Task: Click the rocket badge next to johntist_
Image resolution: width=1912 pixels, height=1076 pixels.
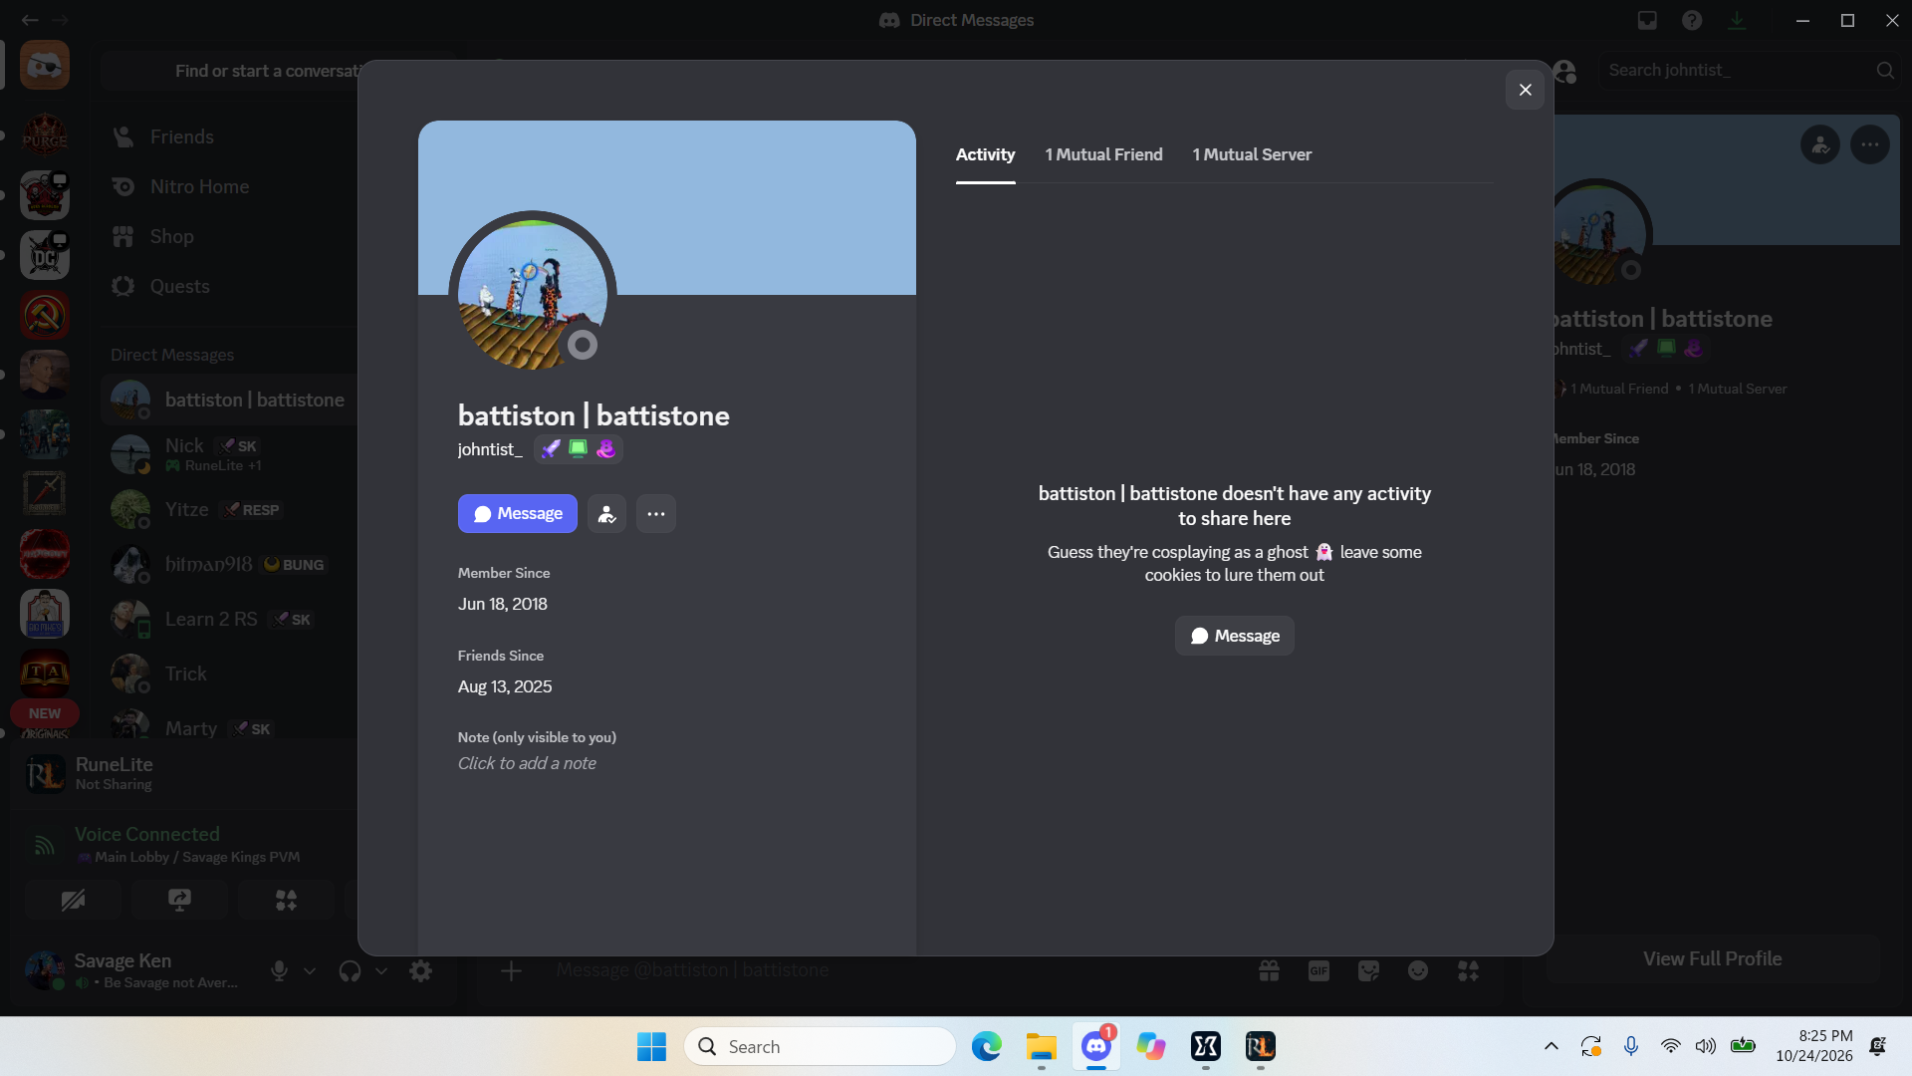Action: tap(551, 449)
